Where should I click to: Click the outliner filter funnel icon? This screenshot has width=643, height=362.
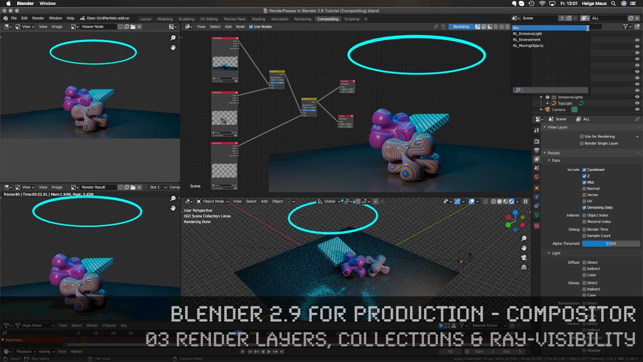coord(626,27)
